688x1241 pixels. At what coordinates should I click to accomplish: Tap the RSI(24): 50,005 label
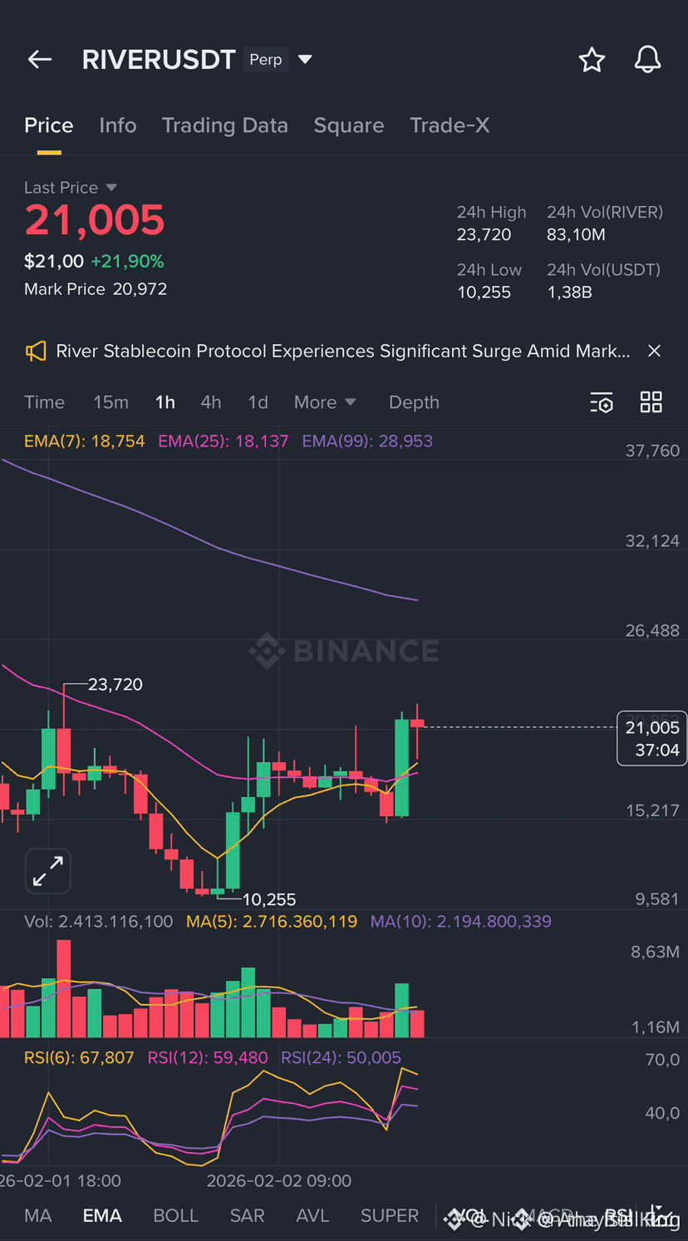click(x=342, y=1058)
